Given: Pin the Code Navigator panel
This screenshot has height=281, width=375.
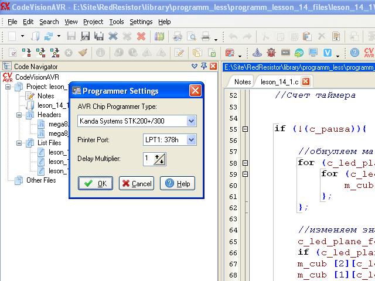Looking at the screenshot, I should (x=203, y=67).
